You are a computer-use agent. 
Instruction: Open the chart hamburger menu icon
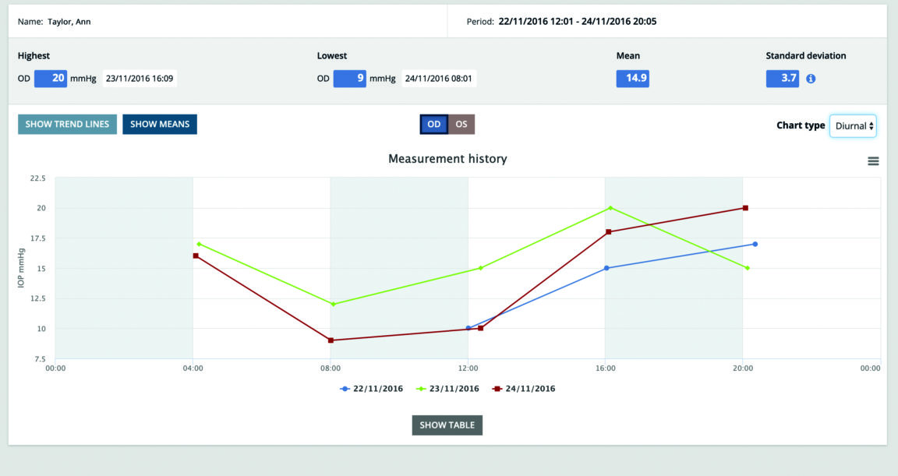873,161
